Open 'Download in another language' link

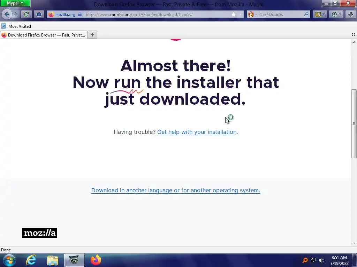click(176, 190)
